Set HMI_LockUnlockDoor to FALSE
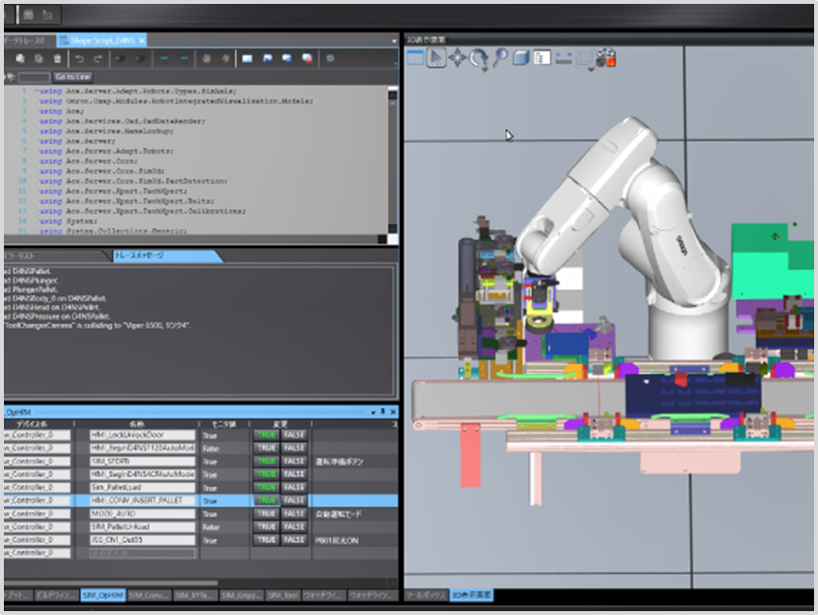 (x=294, y=435)
